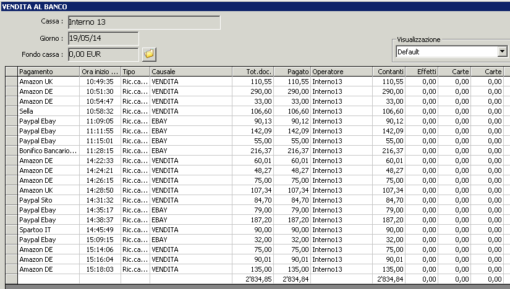This screenshot has height=289, width=510.
Task: Sort by the Pagamento column header
Action: (49, 72)
